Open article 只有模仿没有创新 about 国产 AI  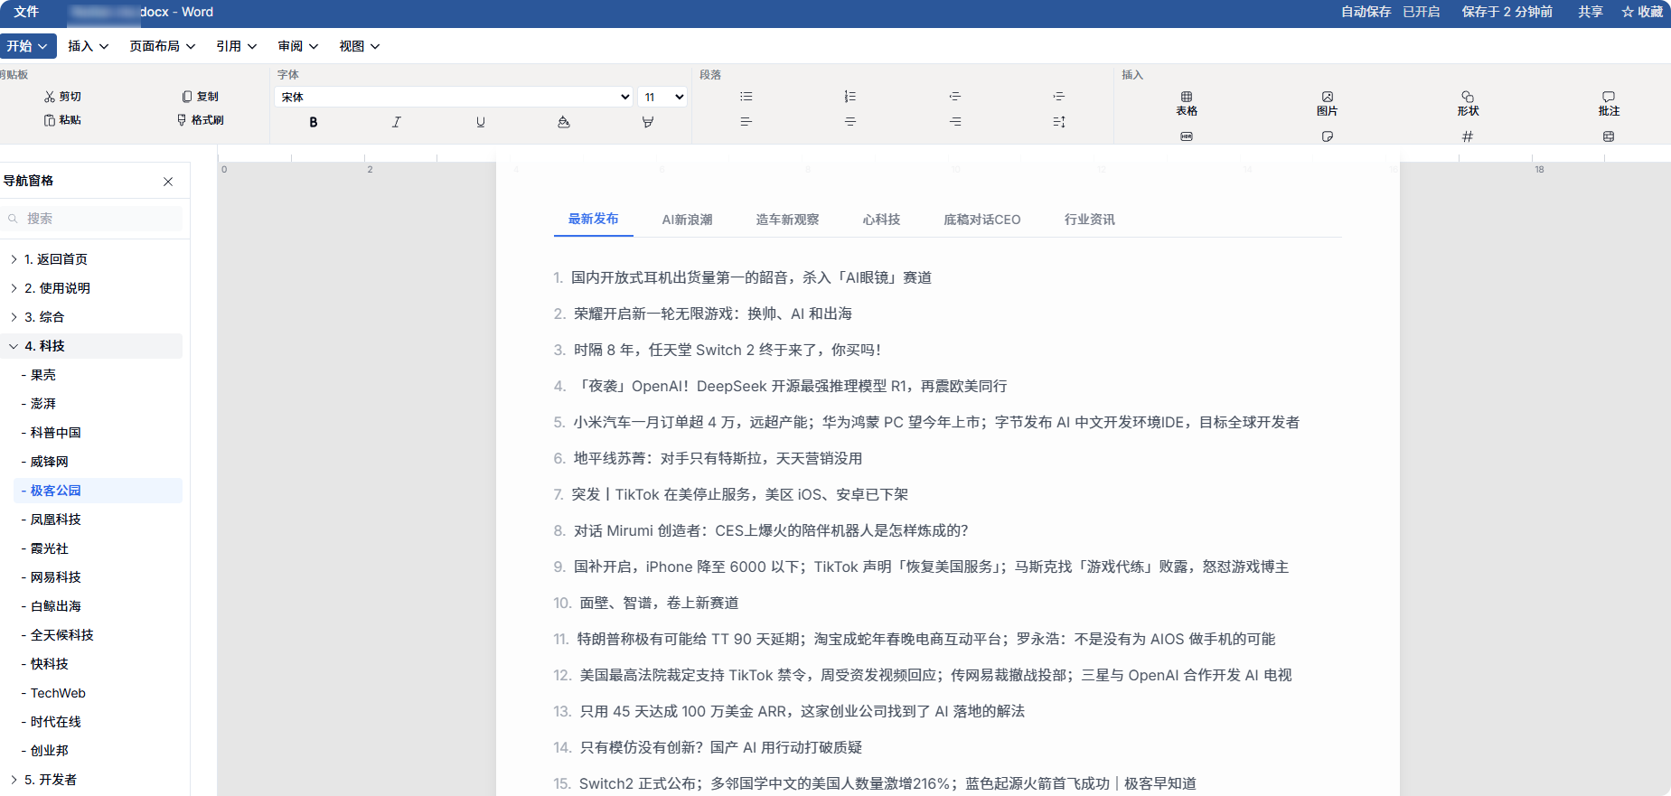click(x=720, y=747)
